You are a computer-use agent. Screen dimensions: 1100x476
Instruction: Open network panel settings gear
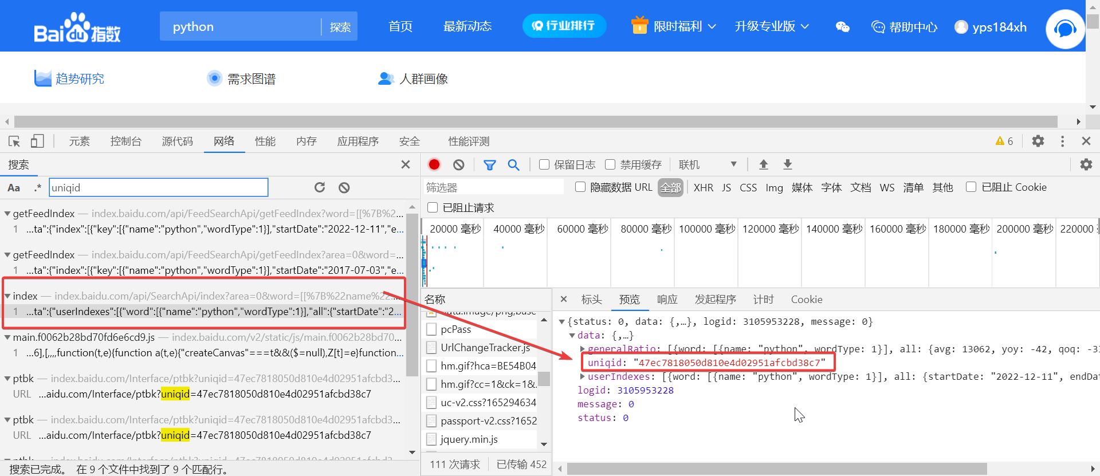[x=1086, y=164]
